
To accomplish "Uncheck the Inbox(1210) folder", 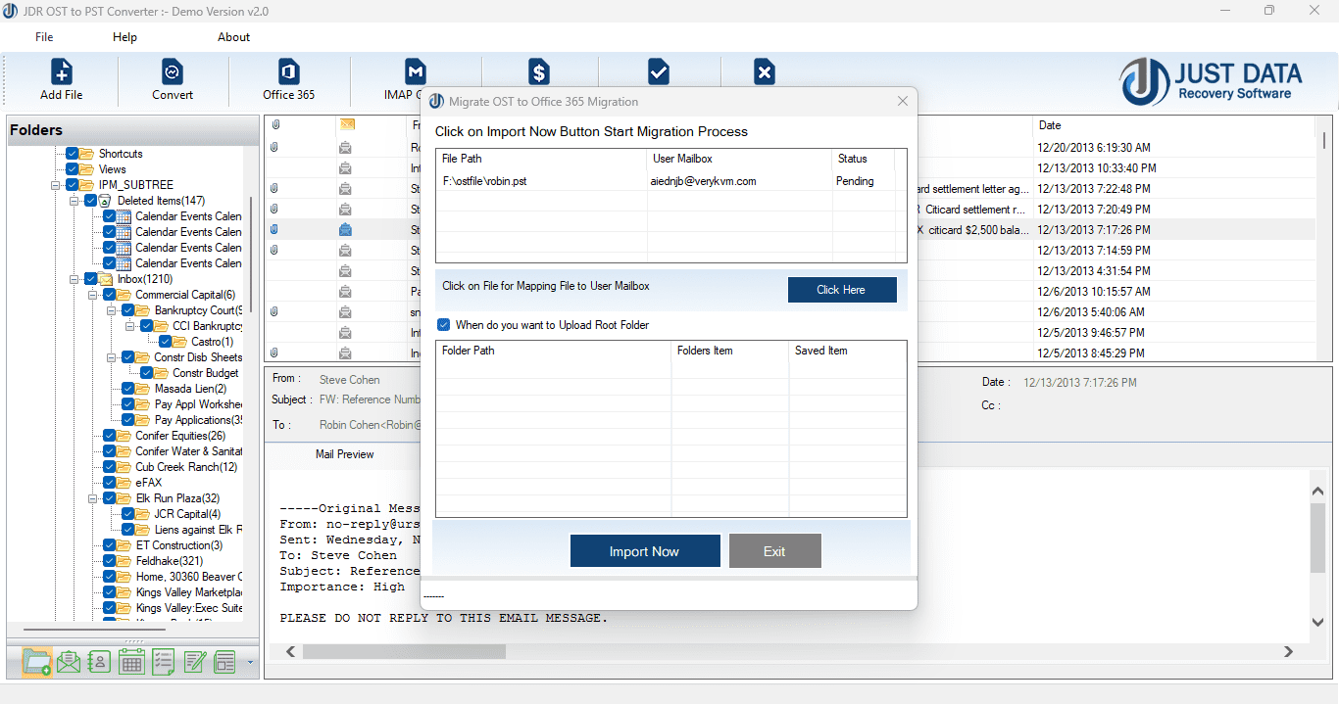I will tap(90, 278).
